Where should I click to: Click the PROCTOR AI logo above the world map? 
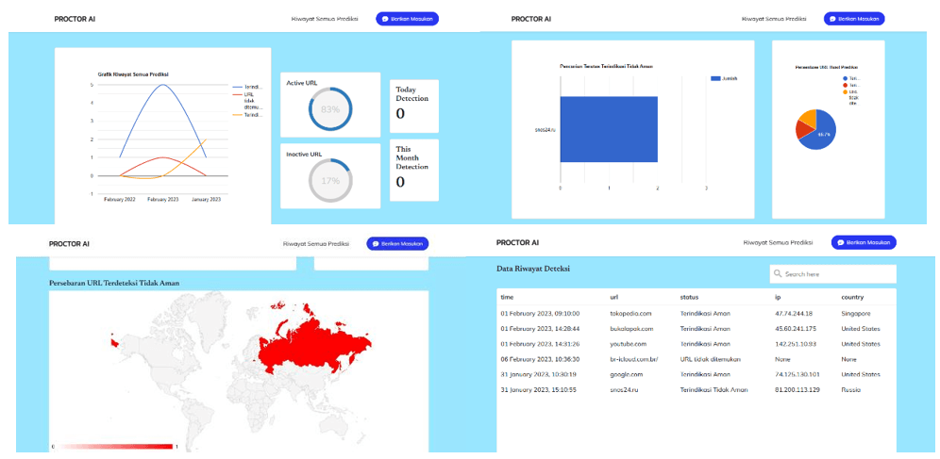70,244
